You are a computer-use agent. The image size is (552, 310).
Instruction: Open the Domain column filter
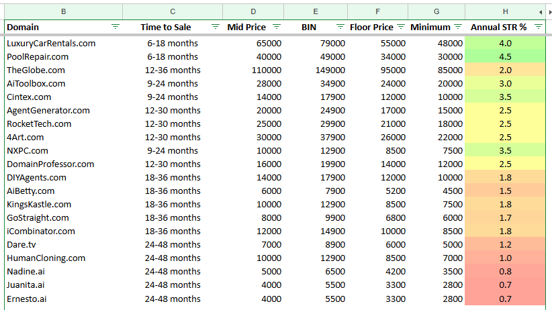115,27
